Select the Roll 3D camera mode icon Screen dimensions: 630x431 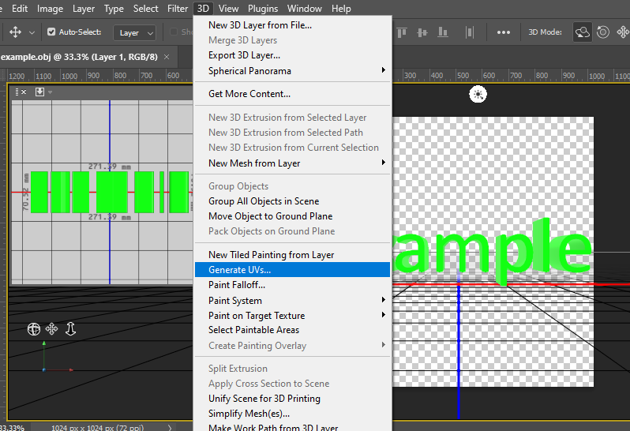(603, 32)
